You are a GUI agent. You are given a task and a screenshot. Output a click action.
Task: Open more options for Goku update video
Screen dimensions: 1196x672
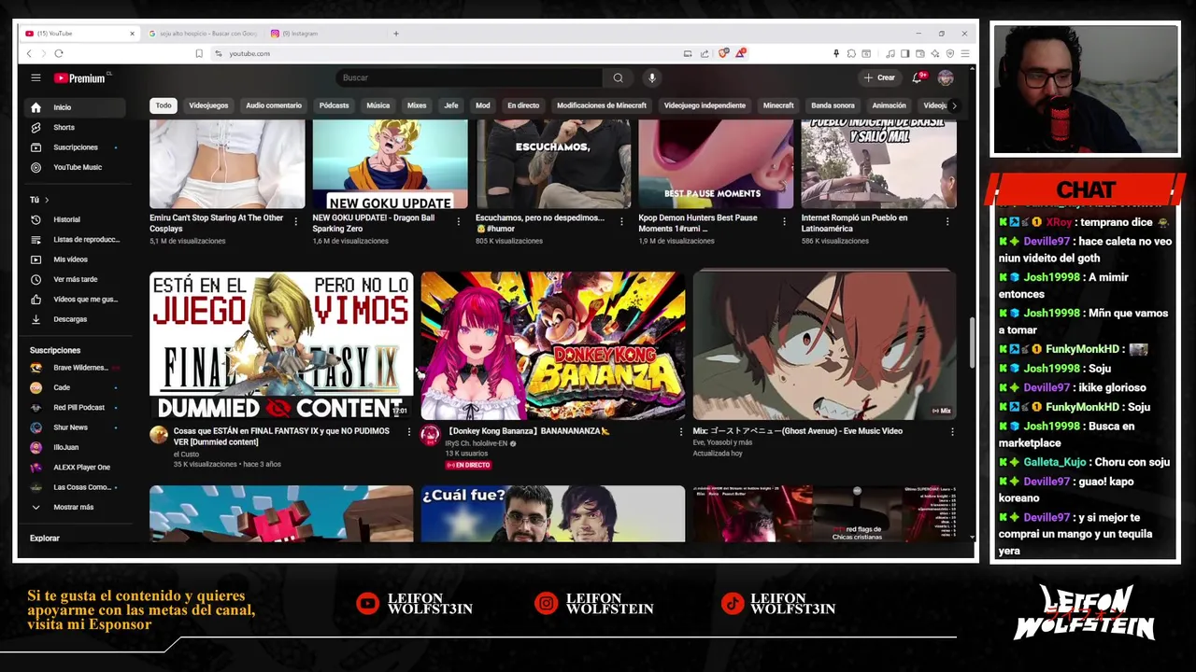click(458, 222)
